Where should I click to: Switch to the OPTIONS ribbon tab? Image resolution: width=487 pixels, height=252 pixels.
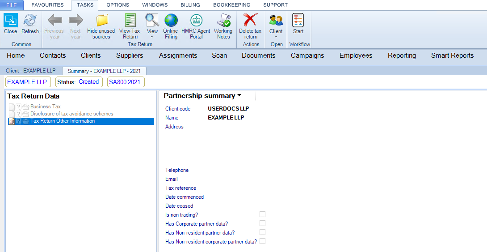[118, 5]
